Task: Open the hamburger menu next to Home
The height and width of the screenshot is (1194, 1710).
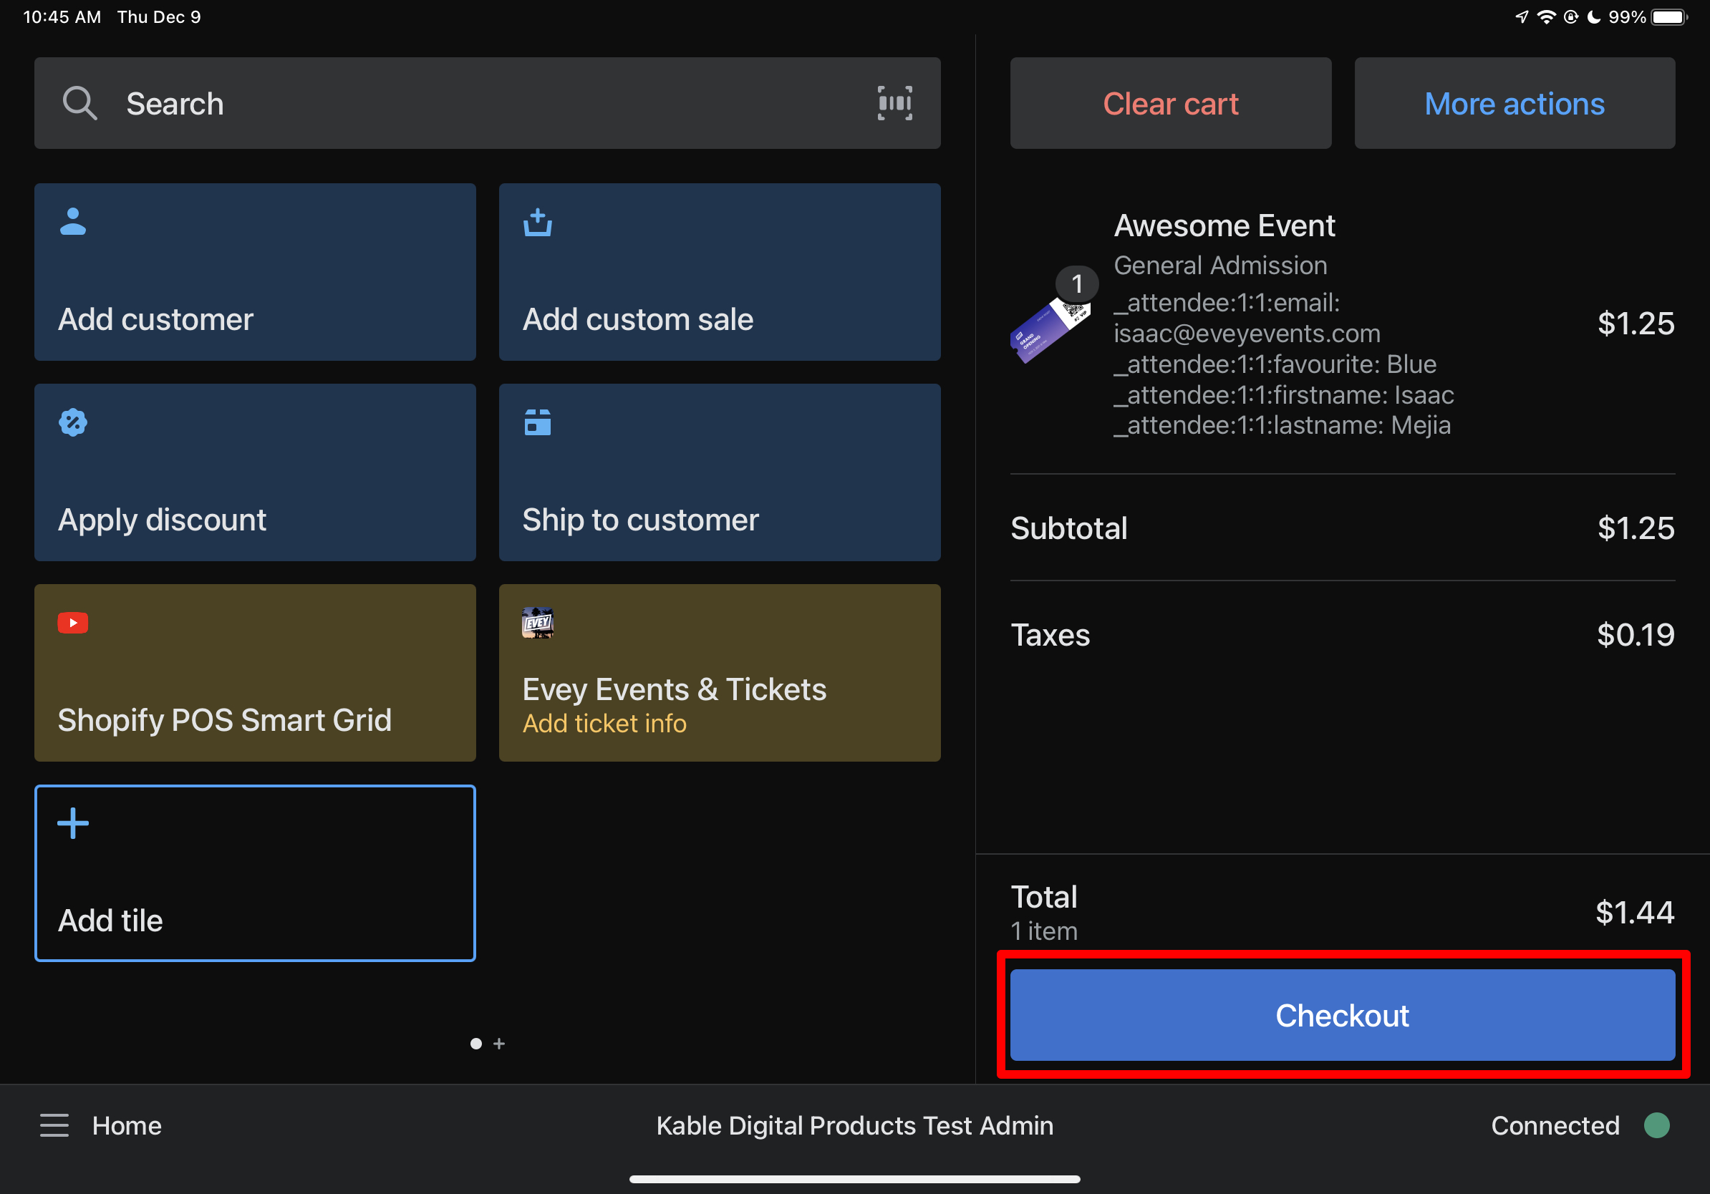Action: [x=54, y=1125]
